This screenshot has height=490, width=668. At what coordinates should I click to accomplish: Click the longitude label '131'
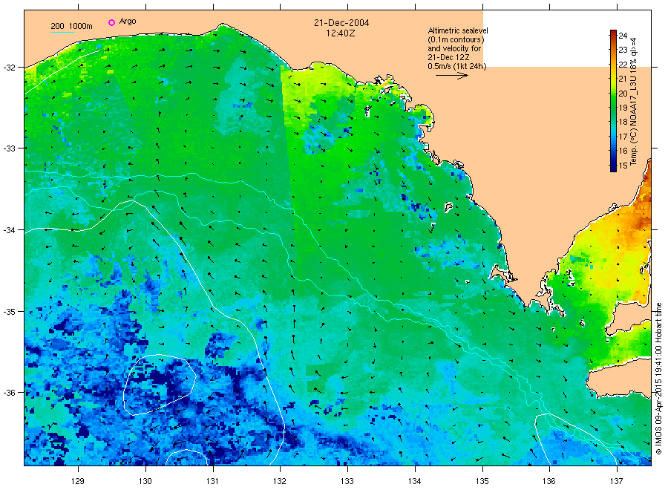[x=212, y=481]
